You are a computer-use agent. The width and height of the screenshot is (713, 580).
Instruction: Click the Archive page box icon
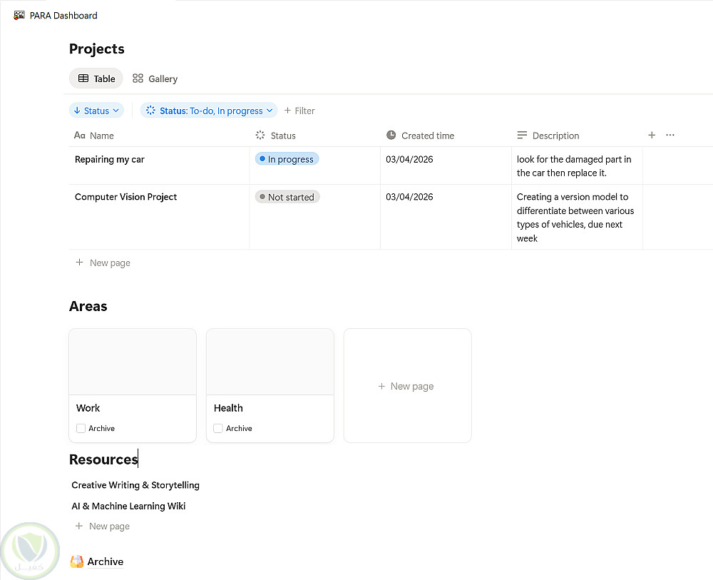[77, 561]
